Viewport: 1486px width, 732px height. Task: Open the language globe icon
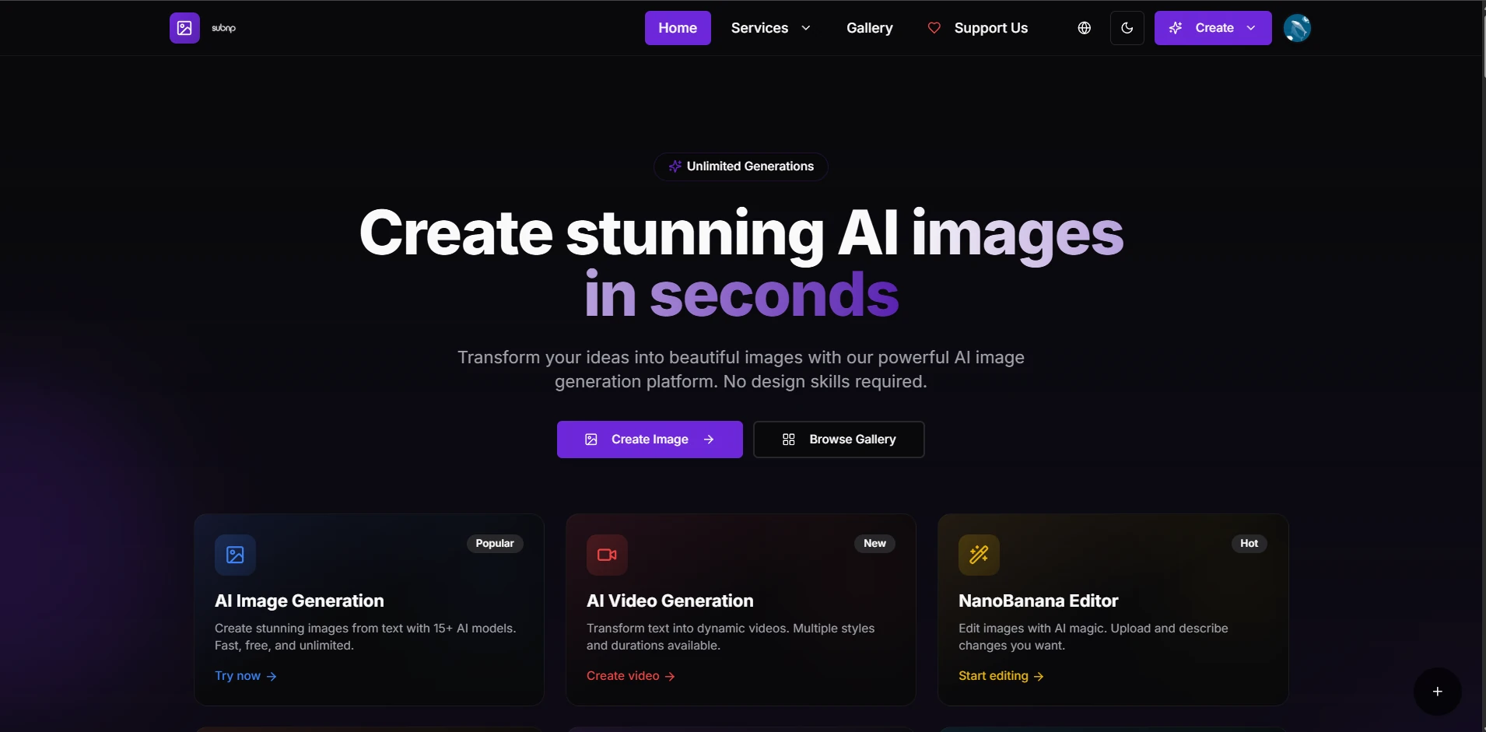tap(1084, 28)
